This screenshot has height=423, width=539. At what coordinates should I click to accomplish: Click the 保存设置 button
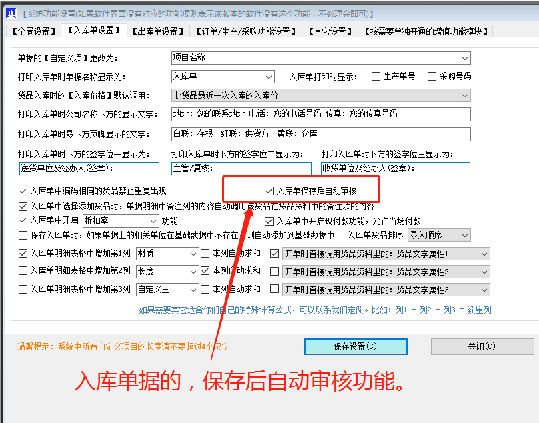pos(356,346)
